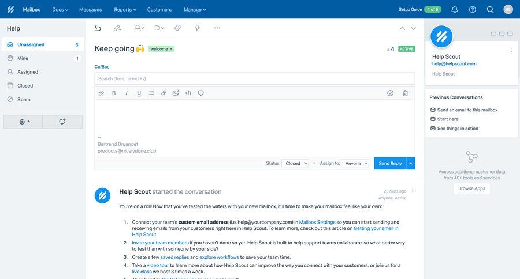Open the Setup Guide 1 of 5
The width and height of the screenshot is (520, 279).
click(x=420, y=10)
